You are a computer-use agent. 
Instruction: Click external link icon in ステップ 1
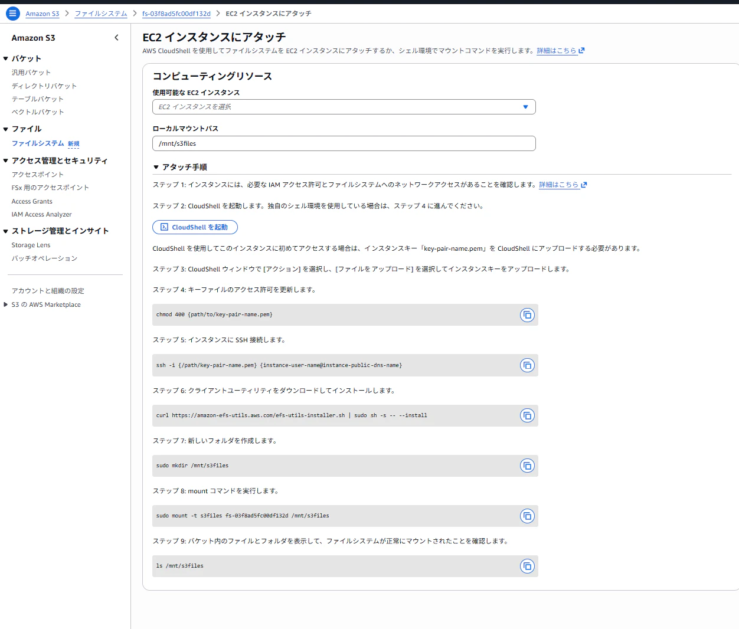click(584, 185)
